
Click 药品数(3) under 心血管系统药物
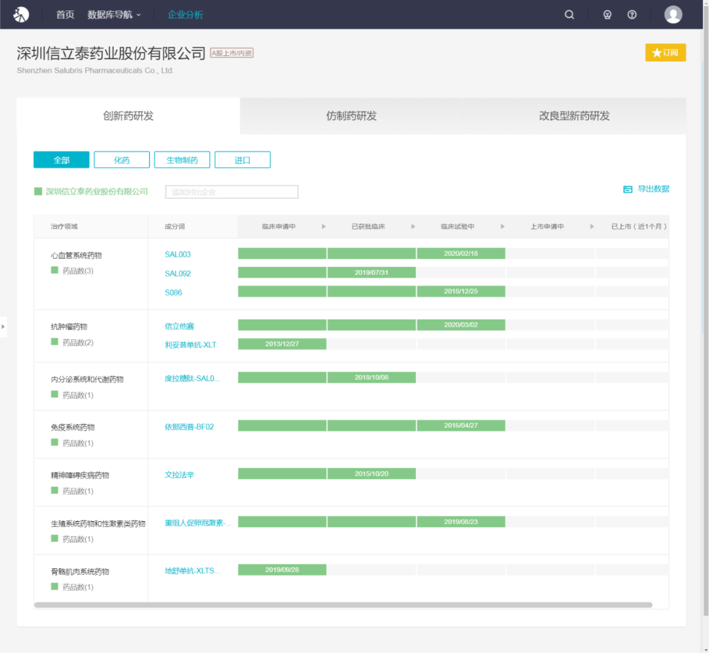coord(77,270)
